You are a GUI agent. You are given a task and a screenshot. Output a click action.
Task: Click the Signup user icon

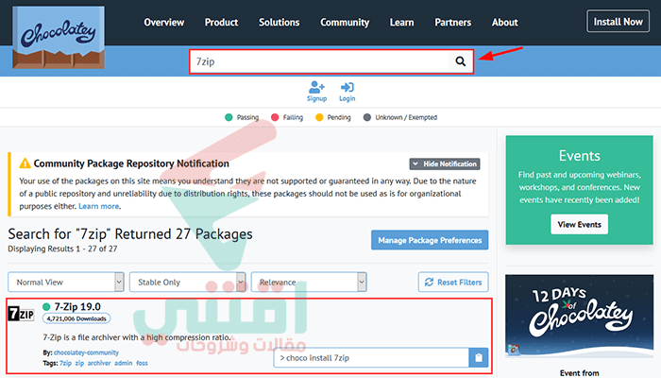(316, 87)
